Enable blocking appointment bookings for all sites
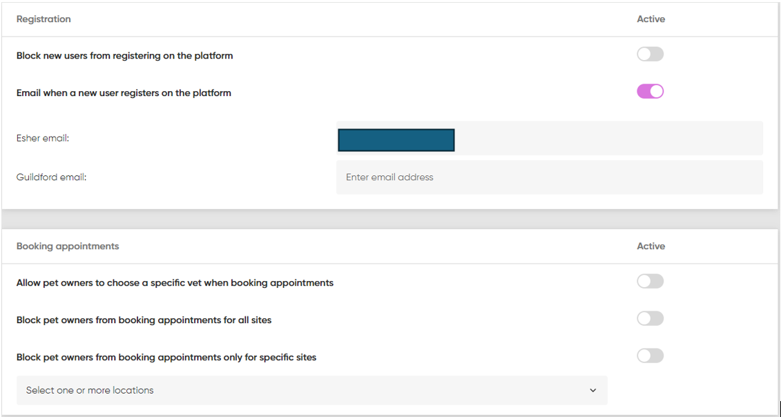This screenshot has height=417, width=781. [x=650, y=318]
